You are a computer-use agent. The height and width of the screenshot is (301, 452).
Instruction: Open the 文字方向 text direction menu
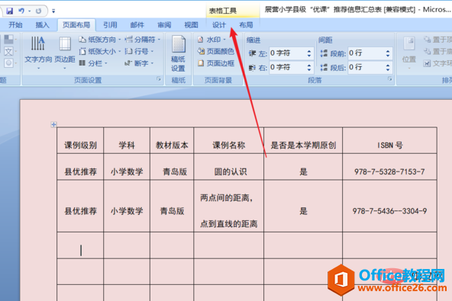[38, 53]
